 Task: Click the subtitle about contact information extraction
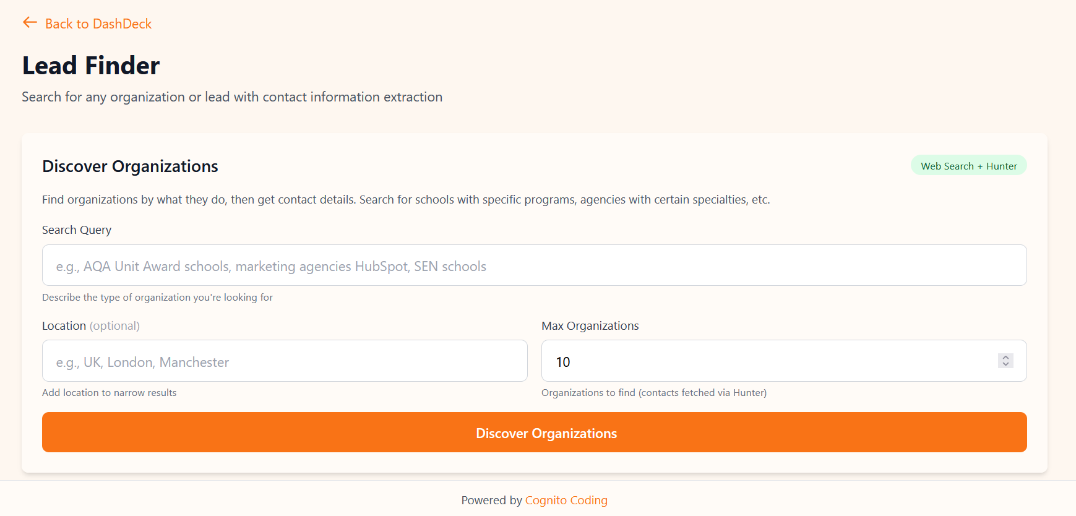(x=232, y=97)
